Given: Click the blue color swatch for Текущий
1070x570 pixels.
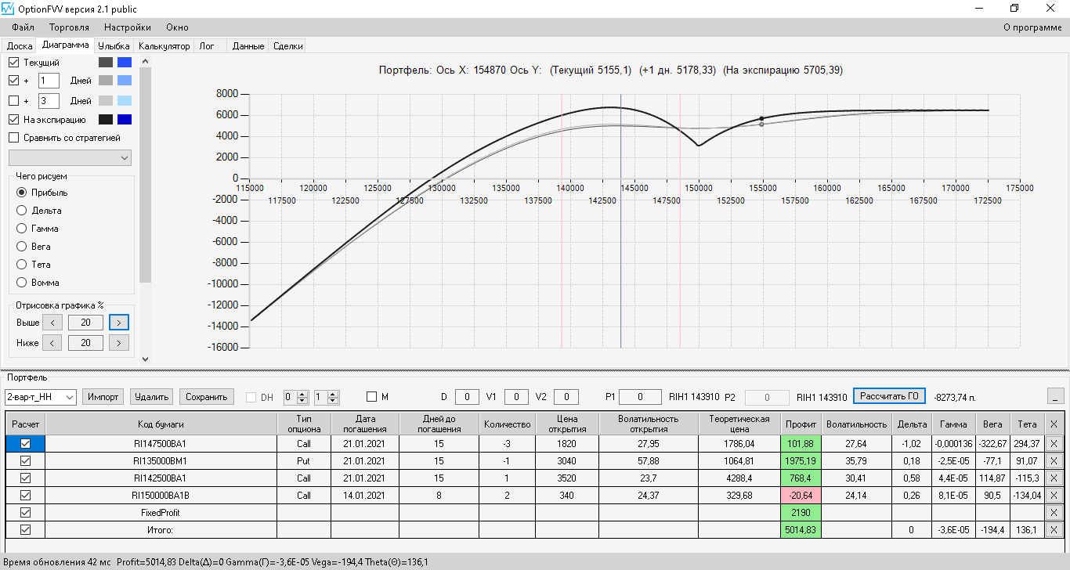Looking at the screenshot, I should click(125, 62).
